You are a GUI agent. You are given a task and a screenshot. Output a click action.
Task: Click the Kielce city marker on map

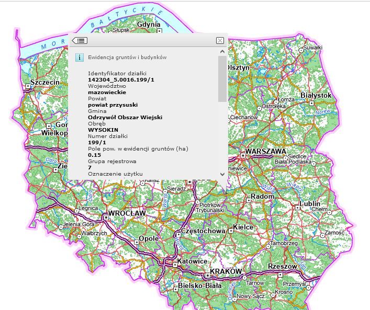[231, 231]
